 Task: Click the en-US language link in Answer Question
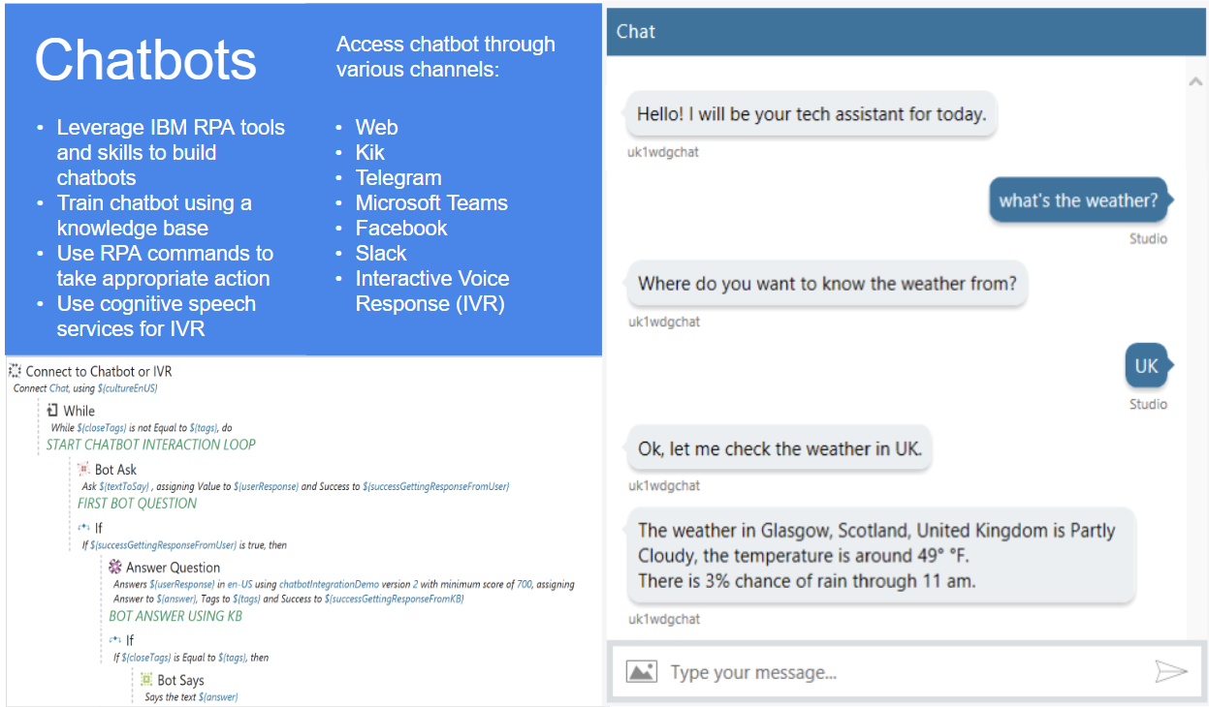[239, 585]
